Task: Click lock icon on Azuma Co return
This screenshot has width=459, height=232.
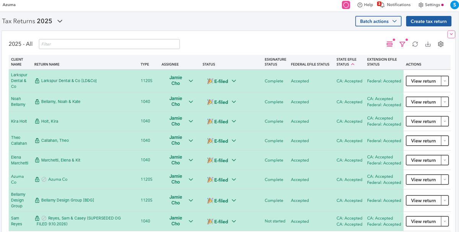Action: [x=37, y=179]
